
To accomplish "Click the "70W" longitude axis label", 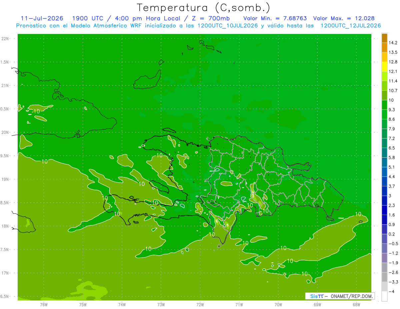I will click(278, 304).
